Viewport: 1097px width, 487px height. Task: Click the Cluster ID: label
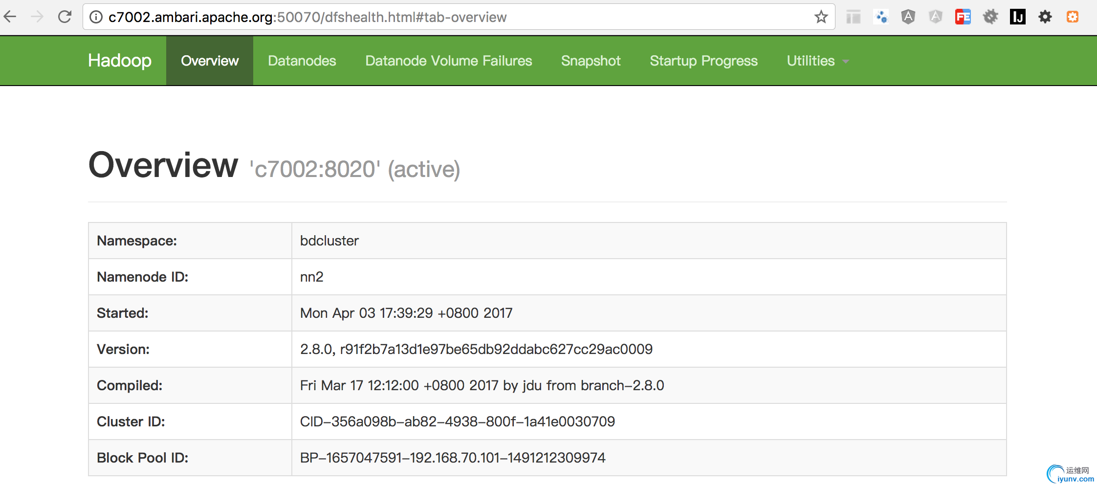click(x=131, y=421)
